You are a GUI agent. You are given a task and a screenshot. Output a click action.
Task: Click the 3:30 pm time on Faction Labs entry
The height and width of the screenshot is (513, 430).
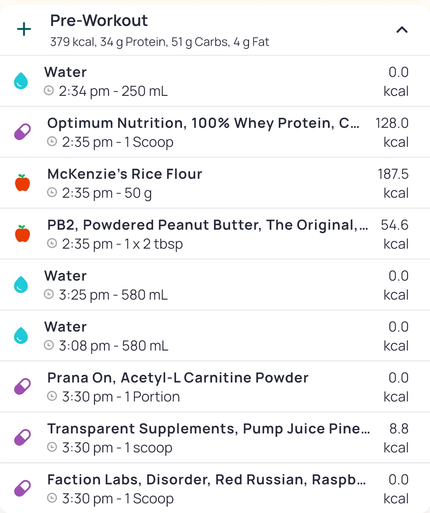87,499
